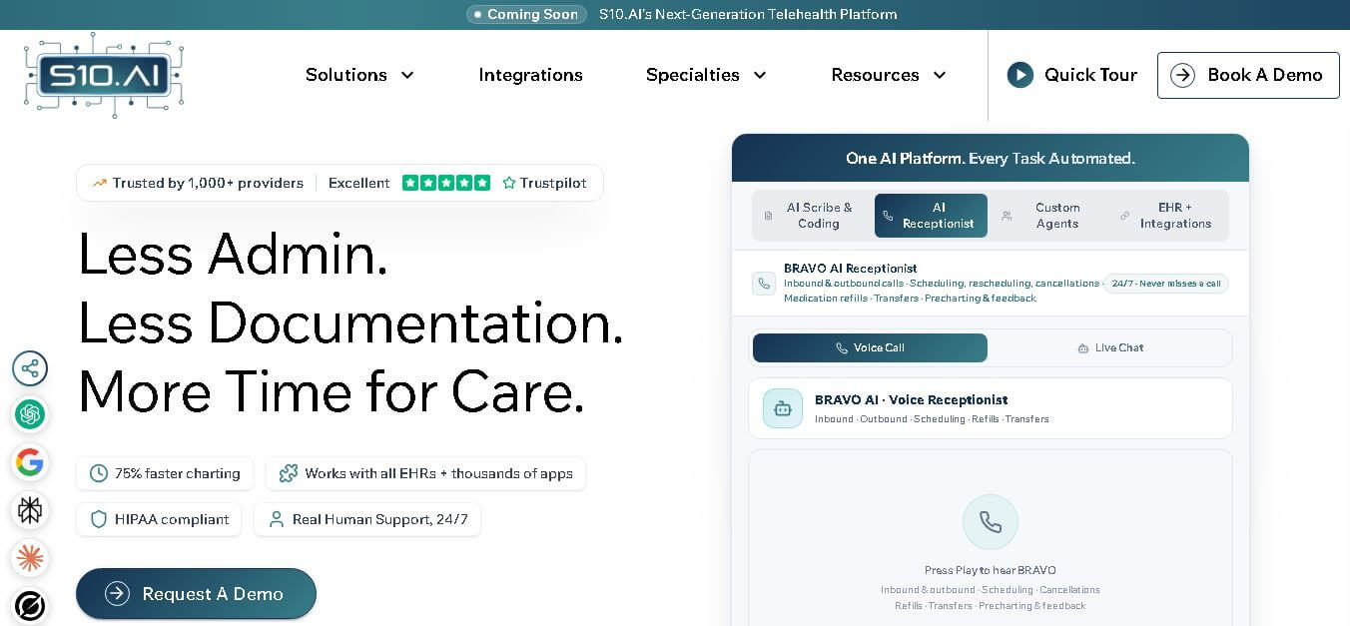Click 'One AI Platform. Every Task Automated.' header

(991, 158)
